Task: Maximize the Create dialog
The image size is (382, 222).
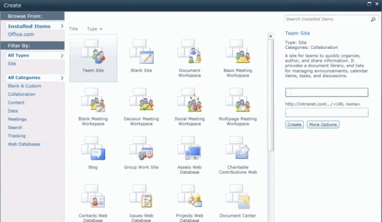Action: point(369,4)
